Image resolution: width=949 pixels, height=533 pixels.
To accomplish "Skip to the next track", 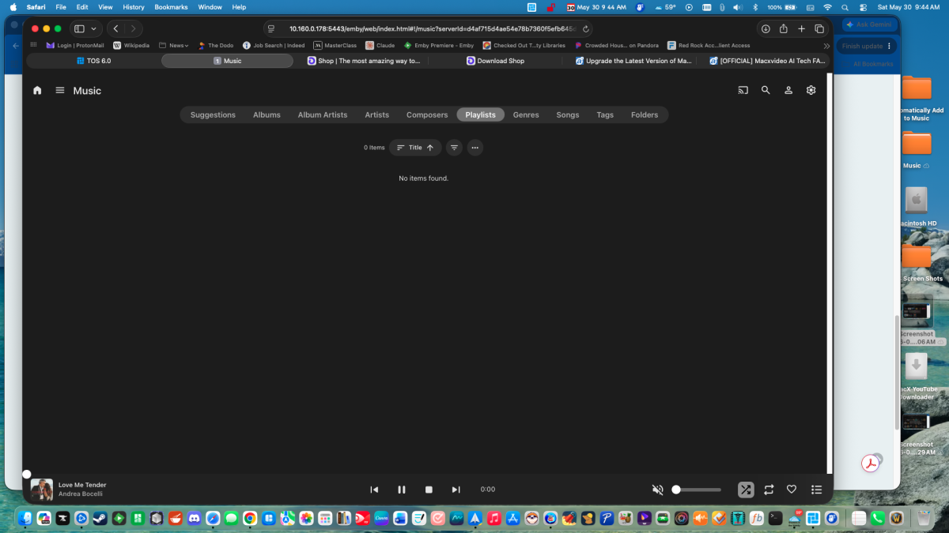I will (456, 490).
